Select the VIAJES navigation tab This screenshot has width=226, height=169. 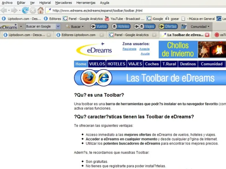pos(135,64)
